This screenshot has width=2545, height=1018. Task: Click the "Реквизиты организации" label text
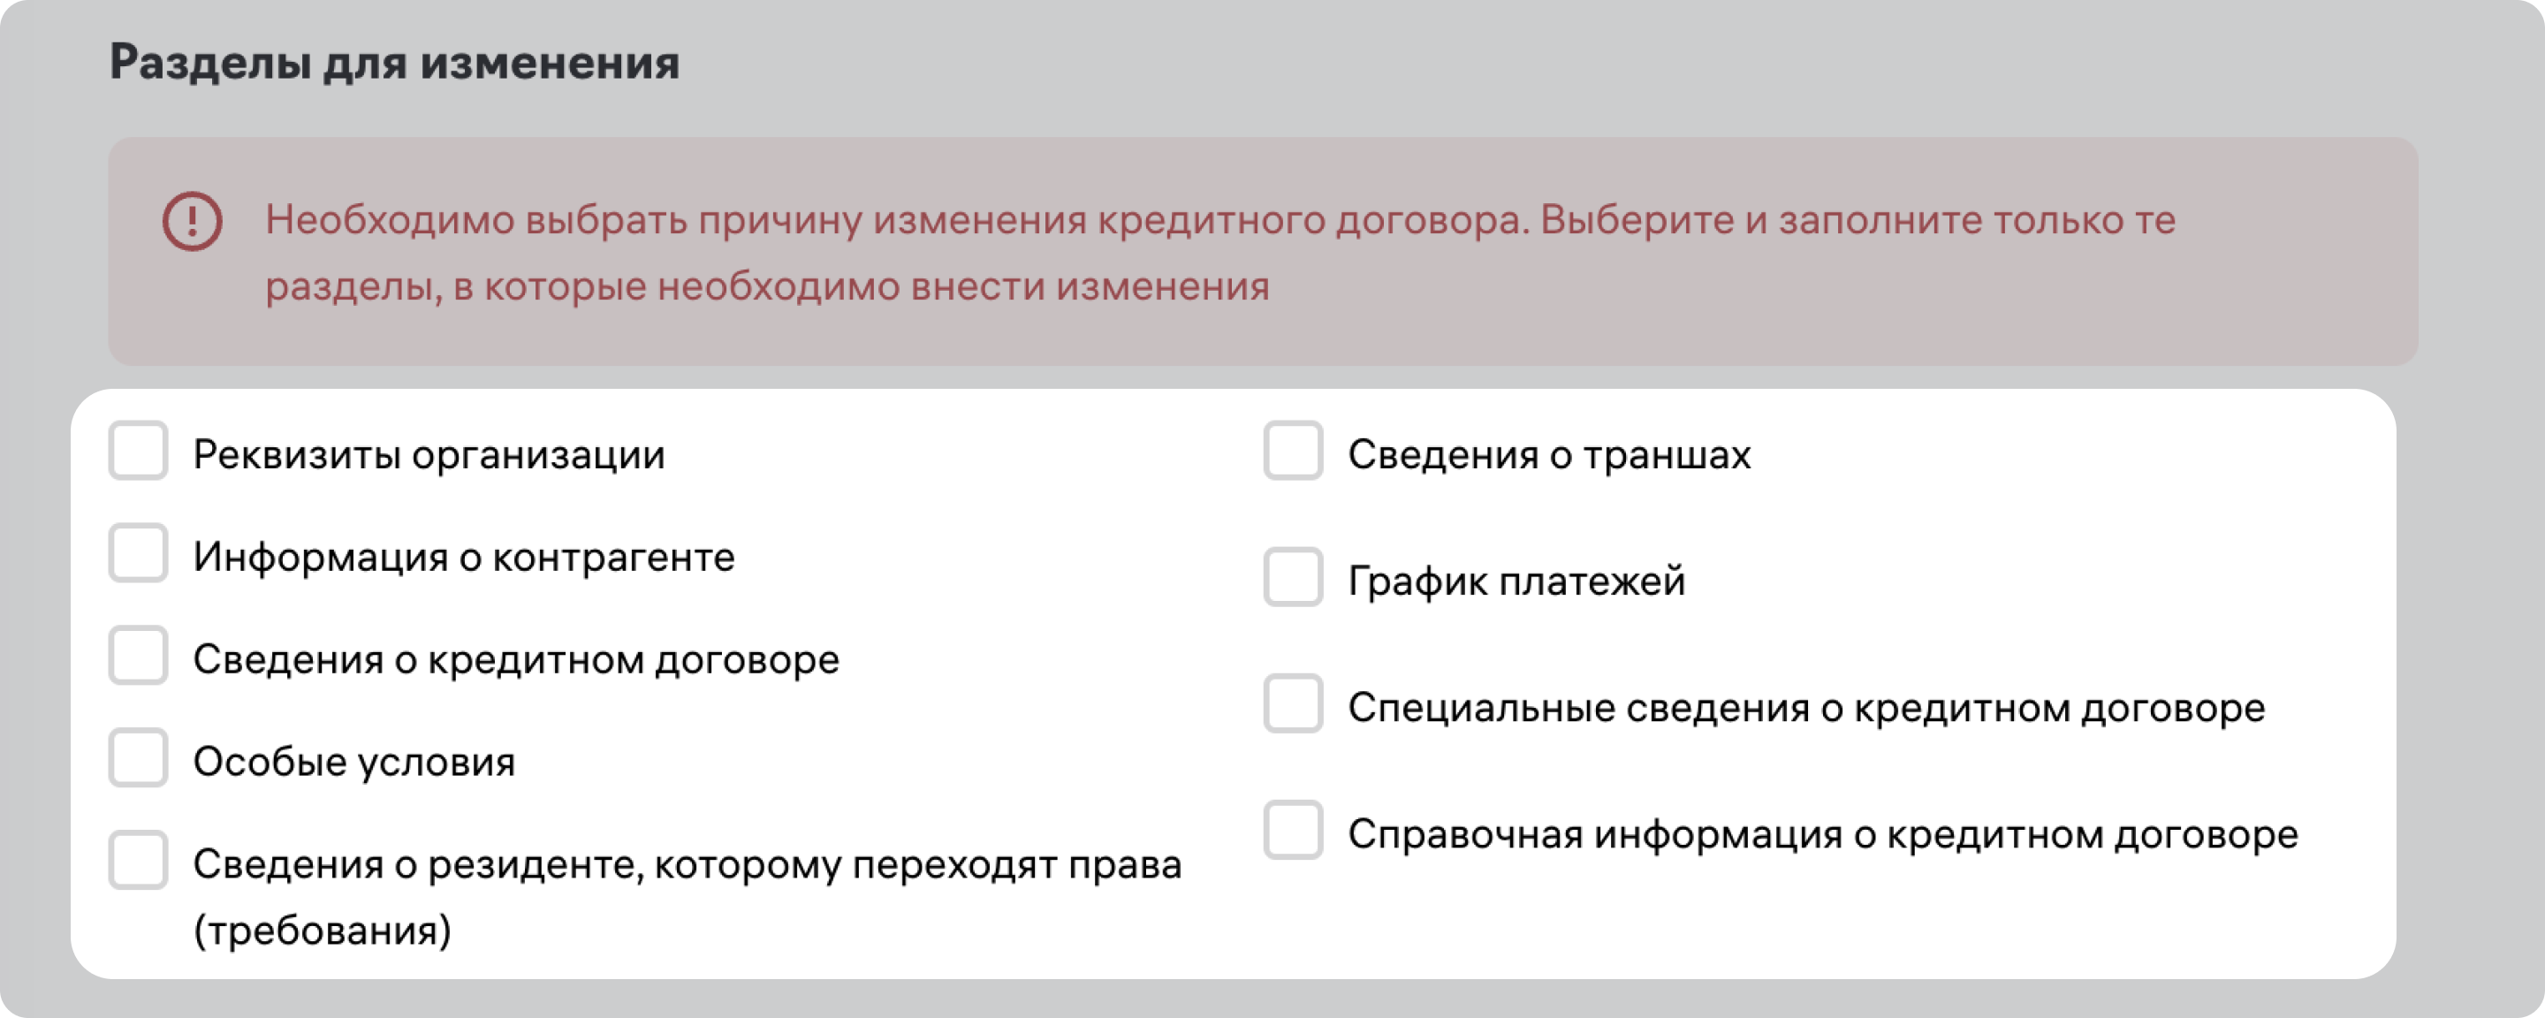point(429,454)
